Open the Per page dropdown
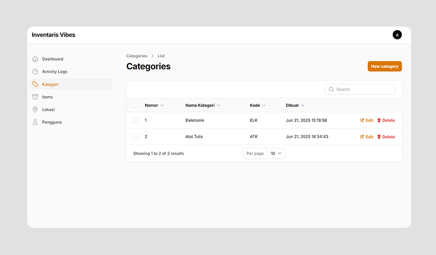The height and width of the screenshot is (255, 436). tap(277, 153)
